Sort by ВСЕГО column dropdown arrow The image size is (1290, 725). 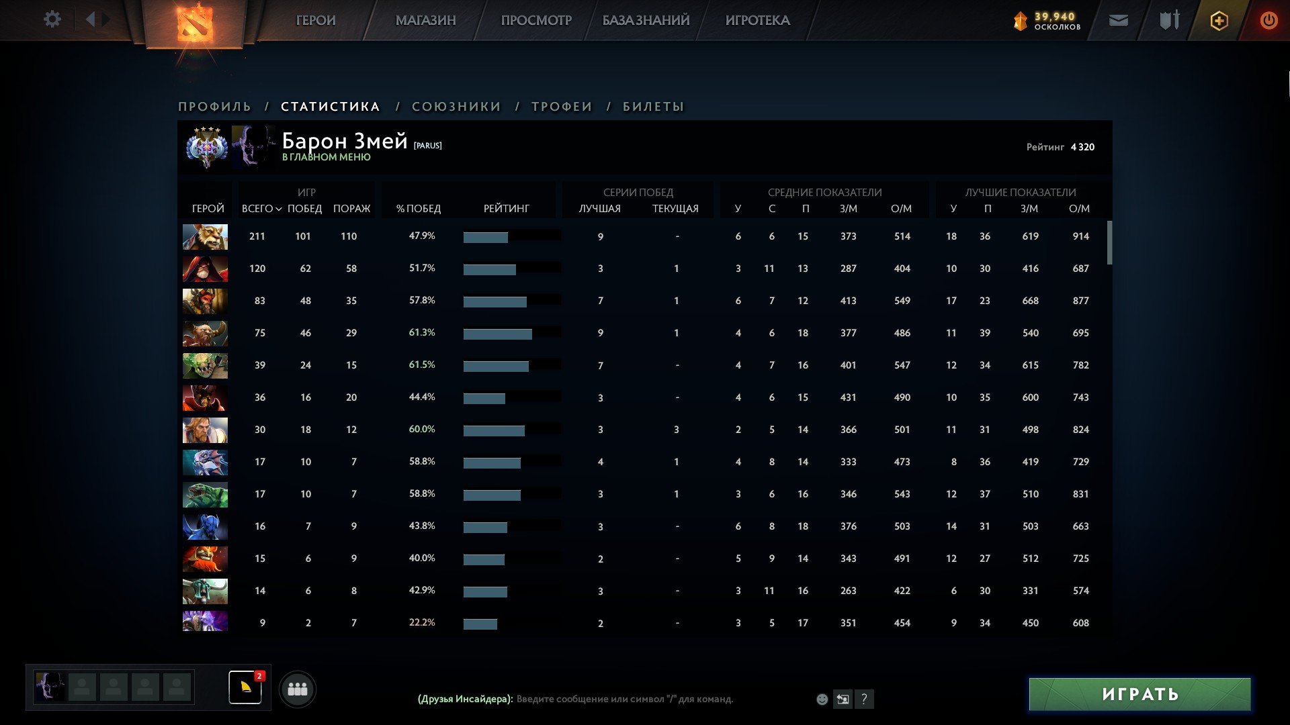(x=278, y=209)
